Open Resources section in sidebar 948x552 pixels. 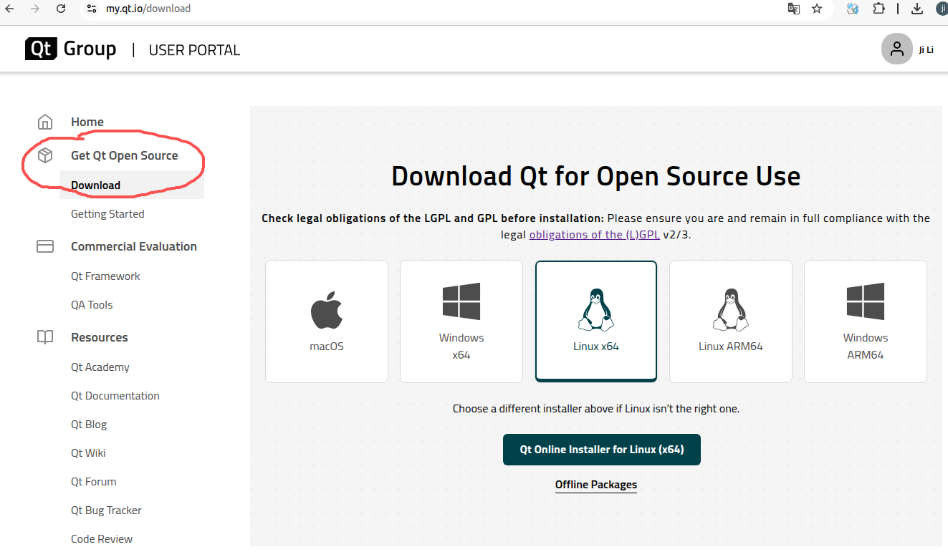pyautogui.click(x=100, y=337)
